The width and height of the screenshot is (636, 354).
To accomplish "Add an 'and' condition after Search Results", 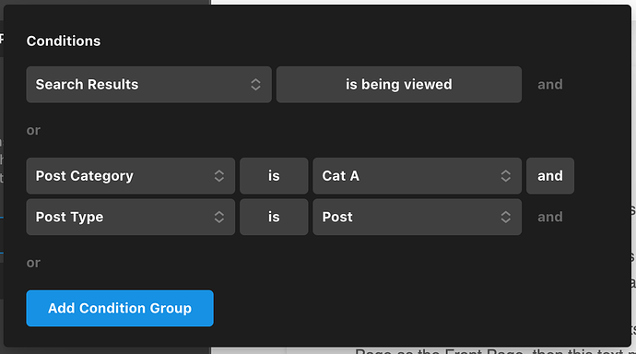I will click(x=550, y=84).
